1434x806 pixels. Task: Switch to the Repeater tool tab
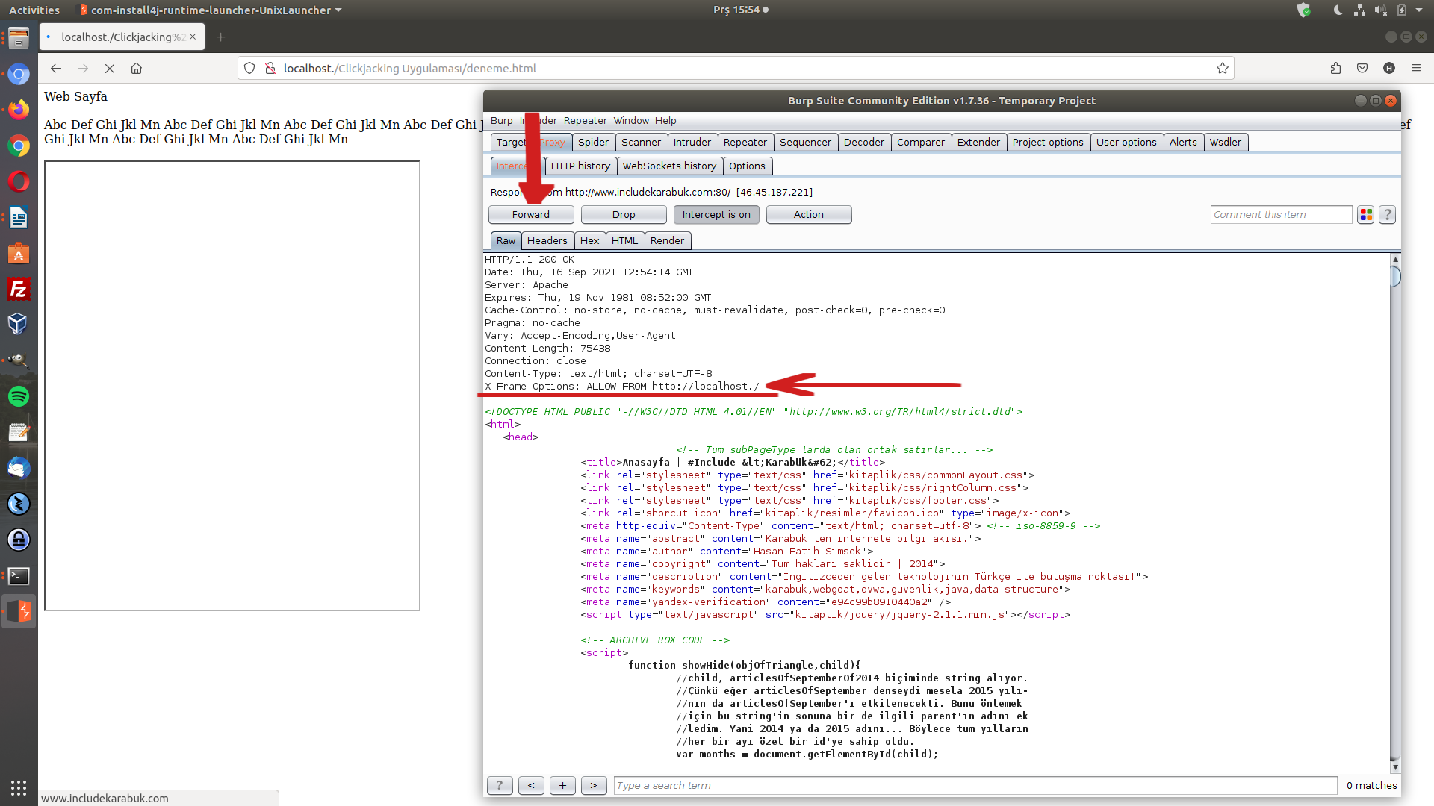[745, 143]
